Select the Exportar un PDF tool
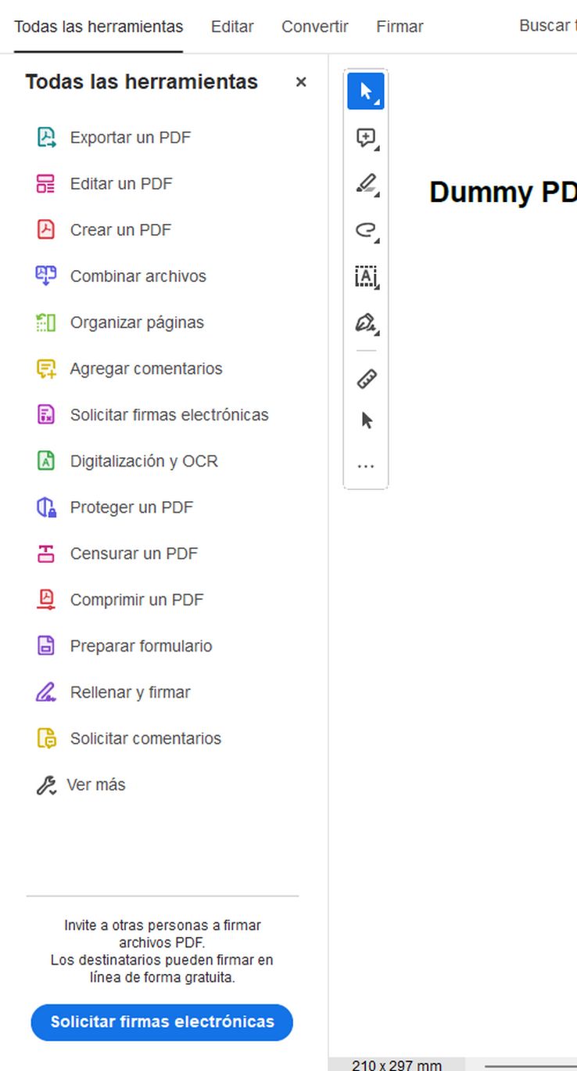Viewport: 577px width, 1071px height. click(131, 137)
